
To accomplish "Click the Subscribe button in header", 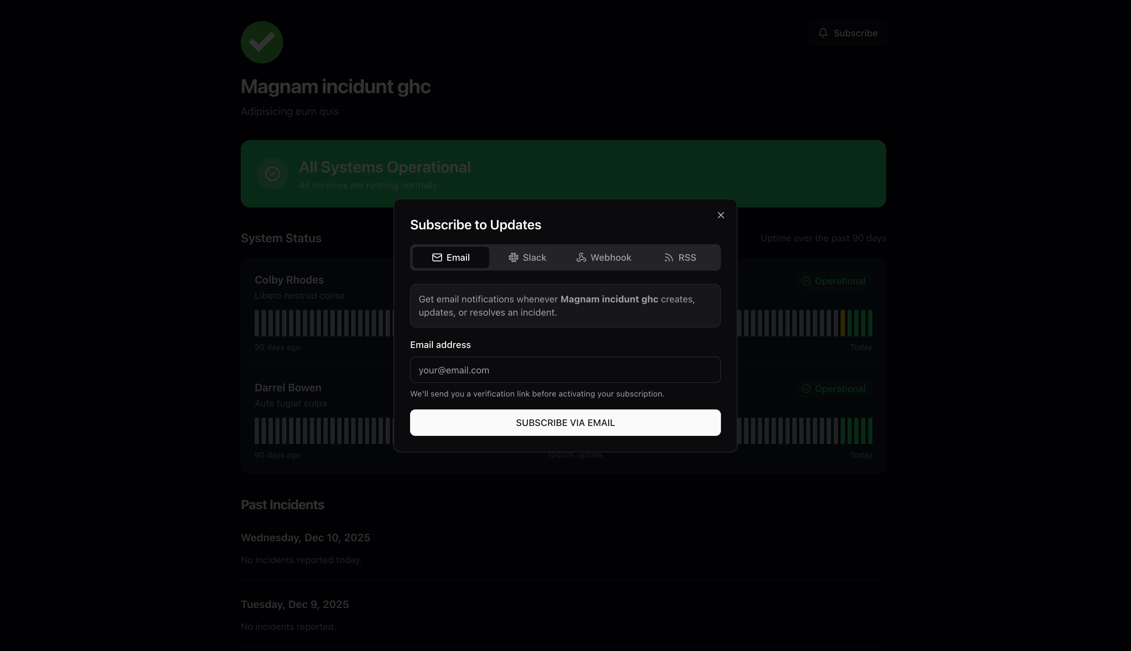I will pos(847,33).
